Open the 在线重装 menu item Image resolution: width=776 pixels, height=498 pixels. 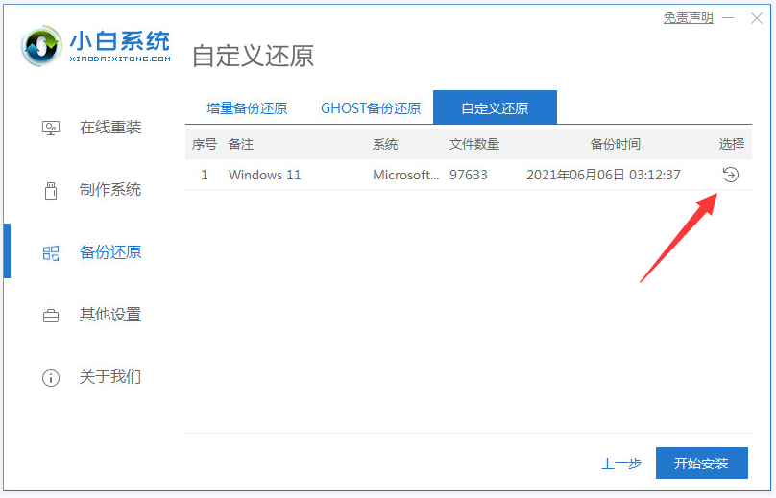point(109,128)
